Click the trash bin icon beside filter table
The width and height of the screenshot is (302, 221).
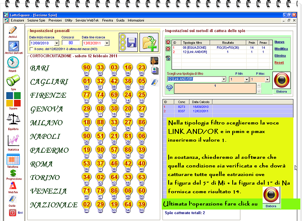(x=168, y=58)
